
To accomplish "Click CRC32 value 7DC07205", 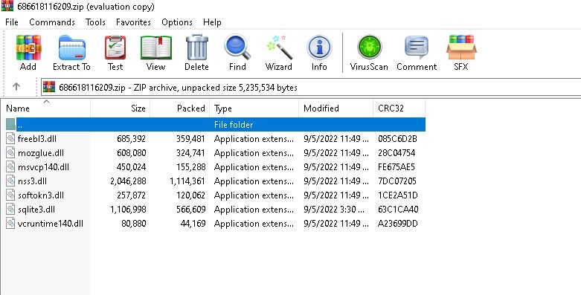I will tap(397, 181).
